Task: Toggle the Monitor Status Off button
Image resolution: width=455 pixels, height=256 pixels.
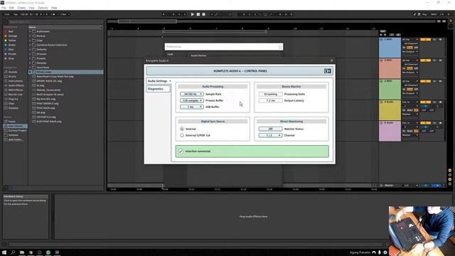Action: tap(270, 129)
